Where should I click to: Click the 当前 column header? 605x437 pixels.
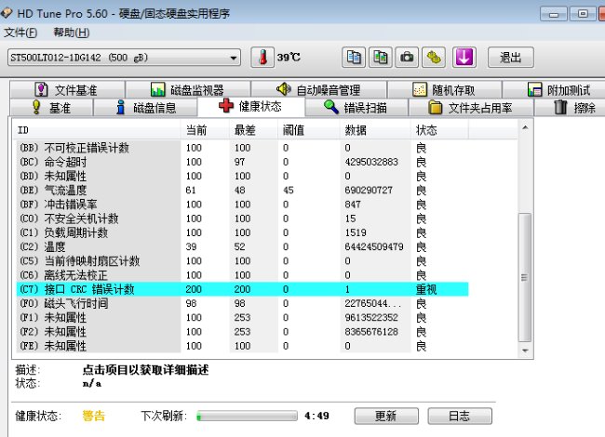pos(205,130)
